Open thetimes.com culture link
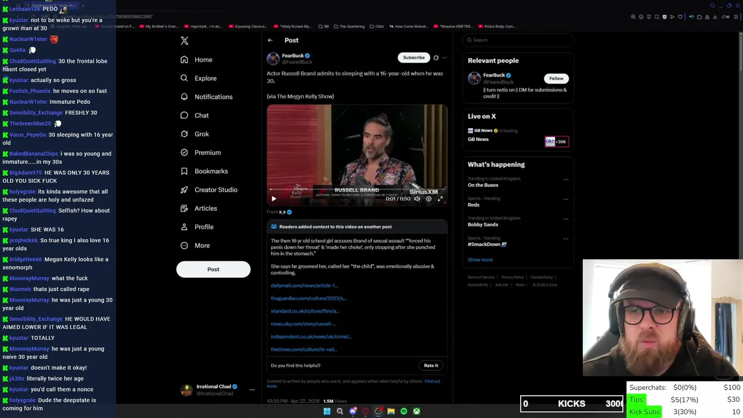Viewport: 743px width, 418px height. [304, 349]
